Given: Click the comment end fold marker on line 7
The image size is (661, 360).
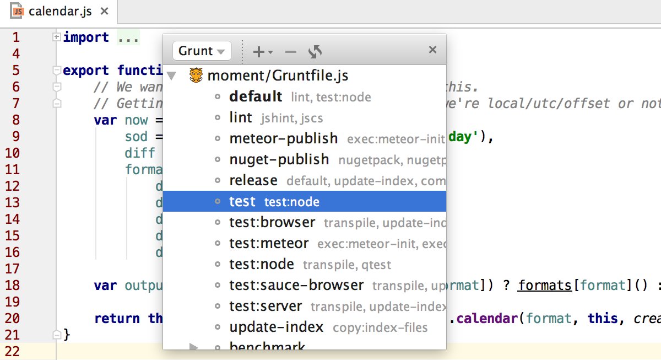Looking at the screenshot, I should click(x=56, y=103).
